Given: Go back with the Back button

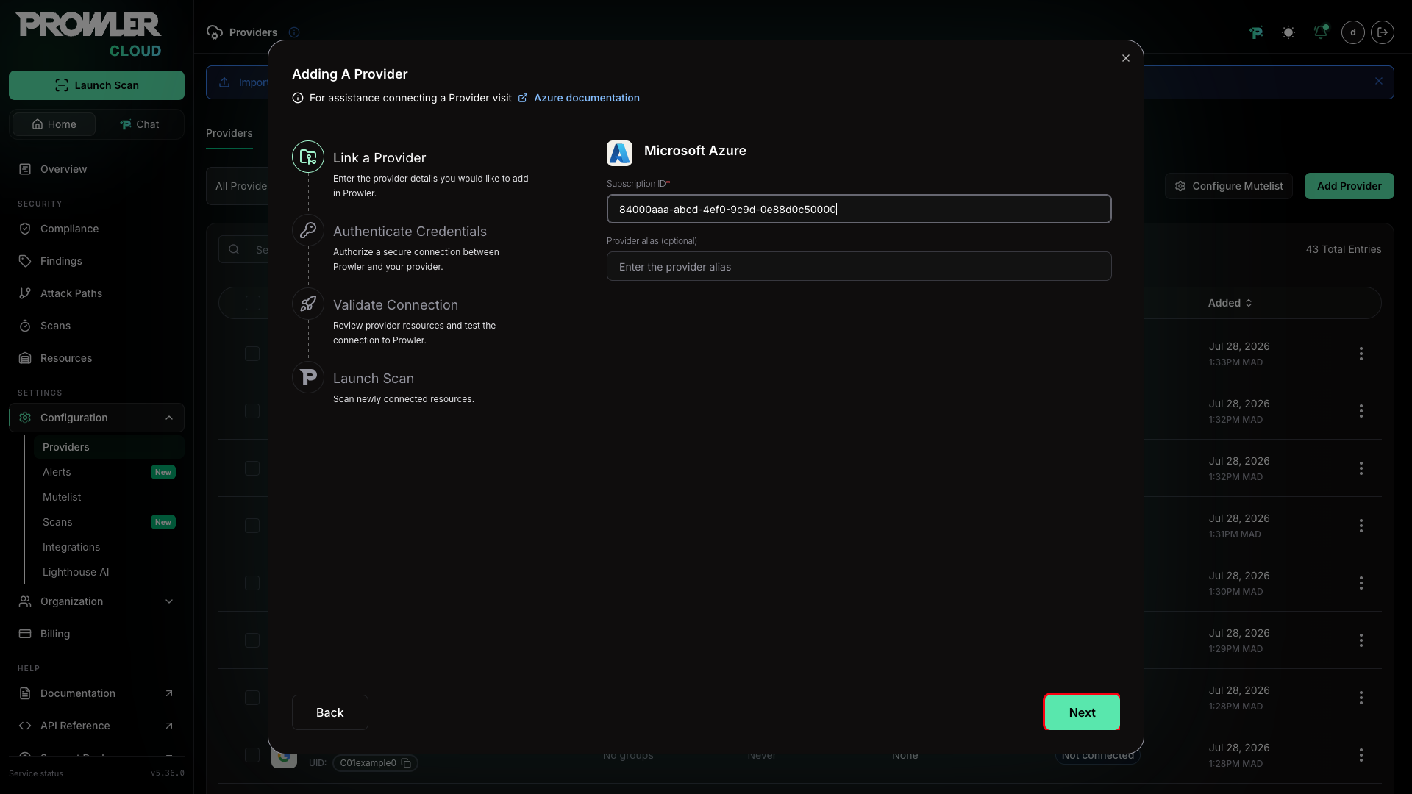Looking at the screenshot, I should coord(329,712).
